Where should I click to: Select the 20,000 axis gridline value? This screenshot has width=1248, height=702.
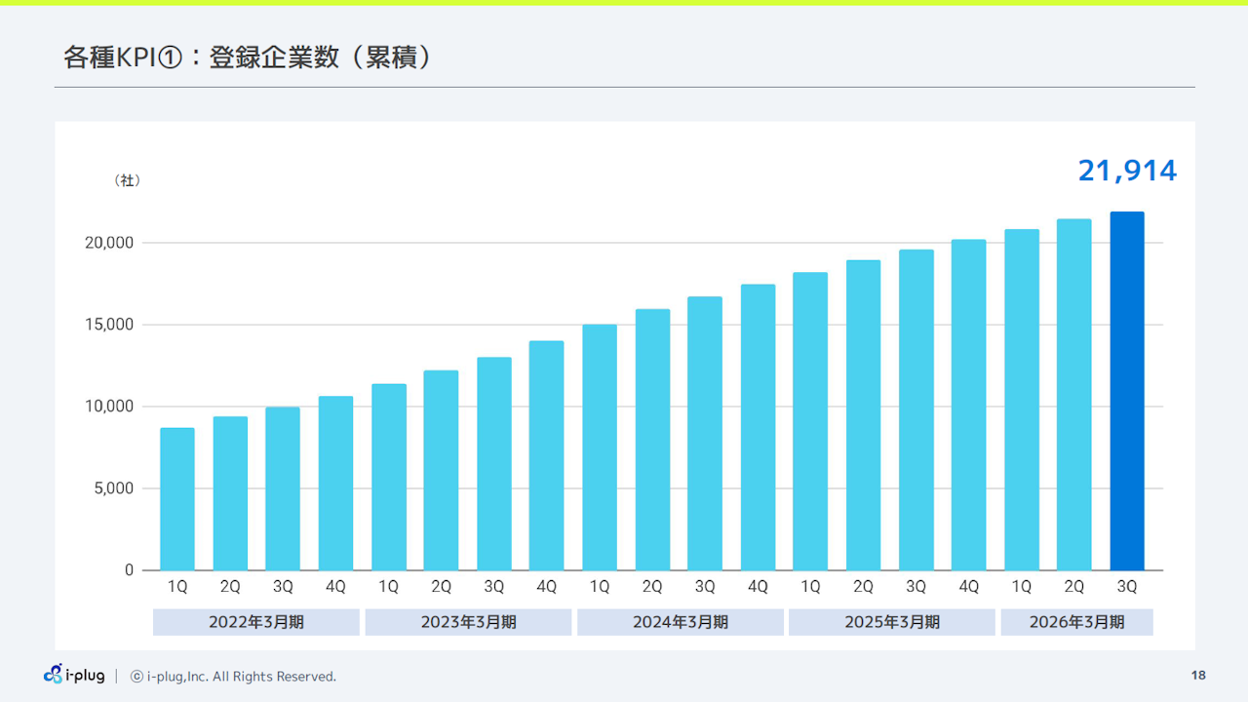108,242
